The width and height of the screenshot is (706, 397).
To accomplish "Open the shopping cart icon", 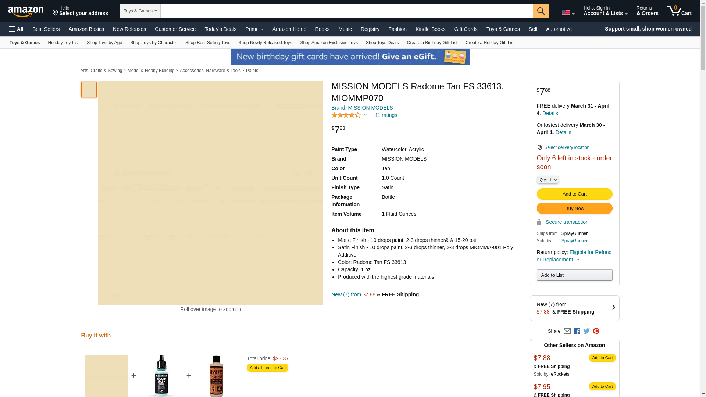I will 679,11.
